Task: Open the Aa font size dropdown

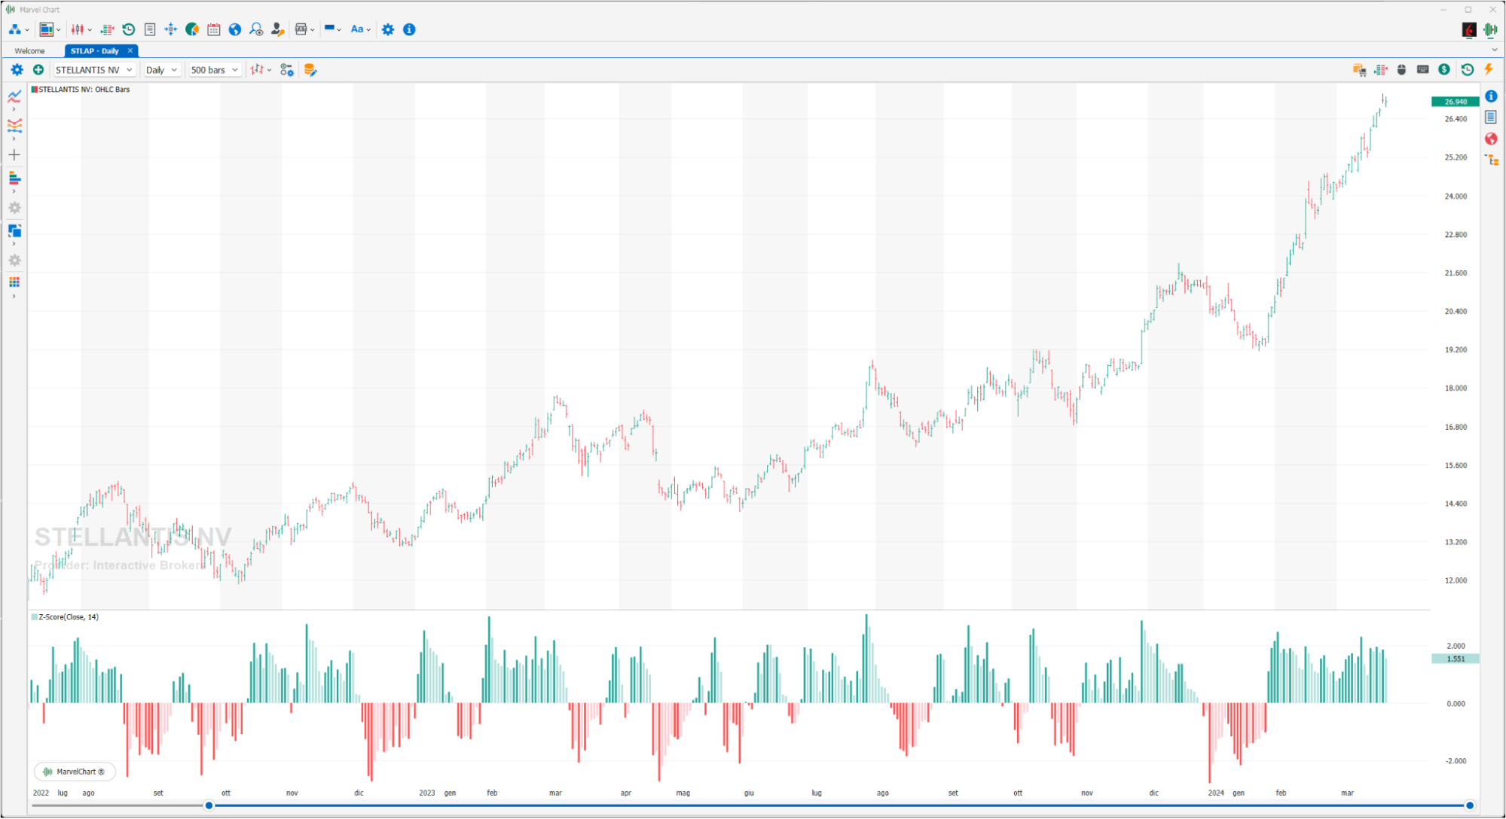Action: [360, 29]
